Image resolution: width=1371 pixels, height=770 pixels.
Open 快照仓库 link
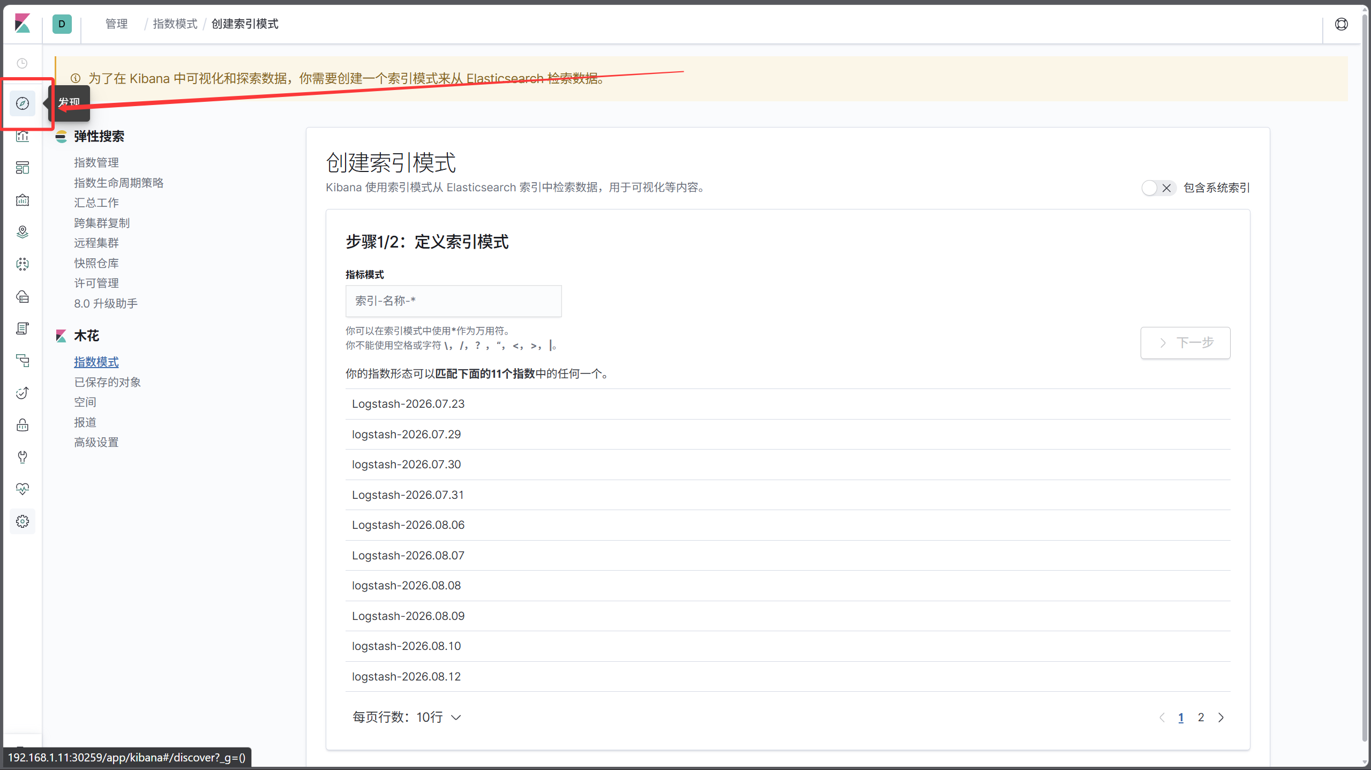(x=96, y=263)
